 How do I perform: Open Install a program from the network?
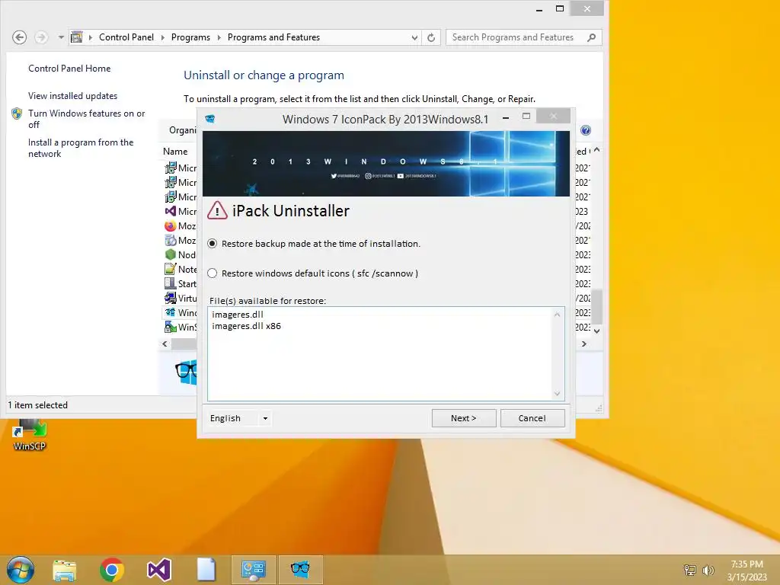pos(81,148)
